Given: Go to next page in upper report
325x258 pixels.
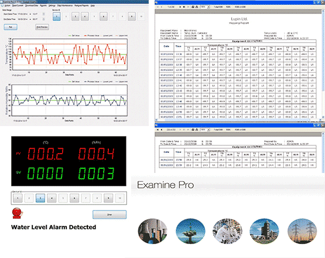Looking at the screenshot, I should click(180, 7).
